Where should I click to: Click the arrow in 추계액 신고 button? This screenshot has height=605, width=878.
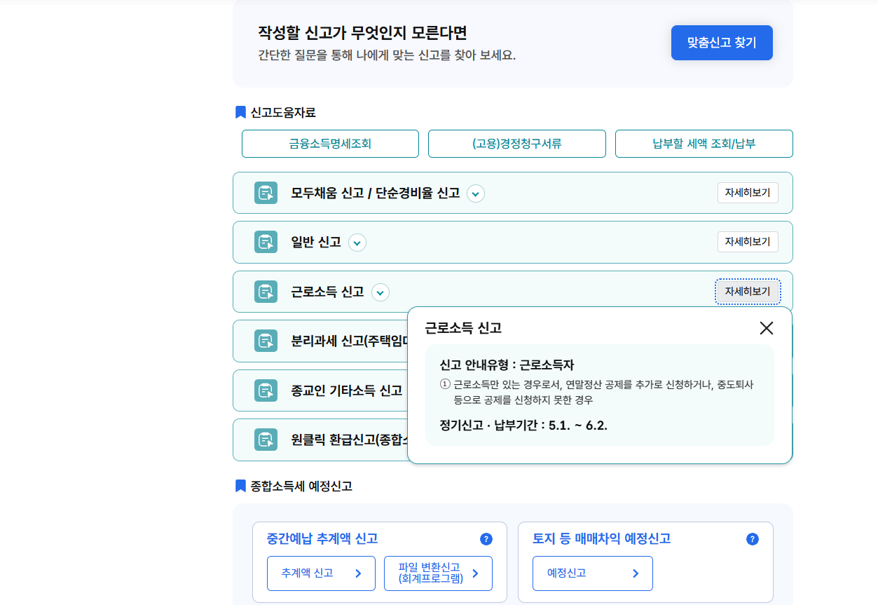pyautogui.click(x=358, y=573)
